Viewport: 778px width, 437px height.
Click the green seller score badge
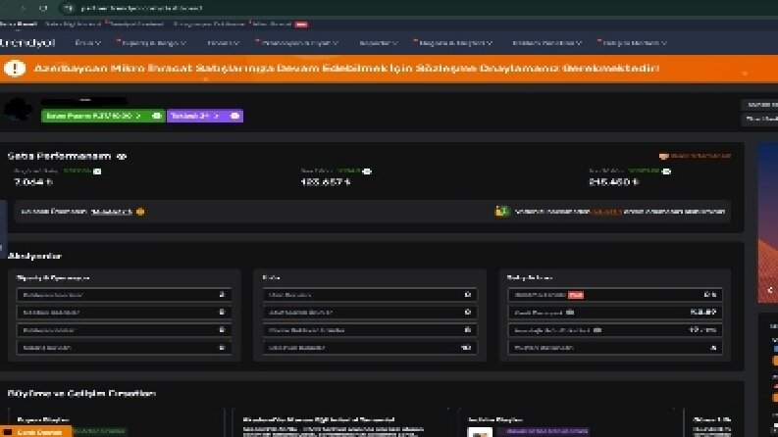pos(103,116)
